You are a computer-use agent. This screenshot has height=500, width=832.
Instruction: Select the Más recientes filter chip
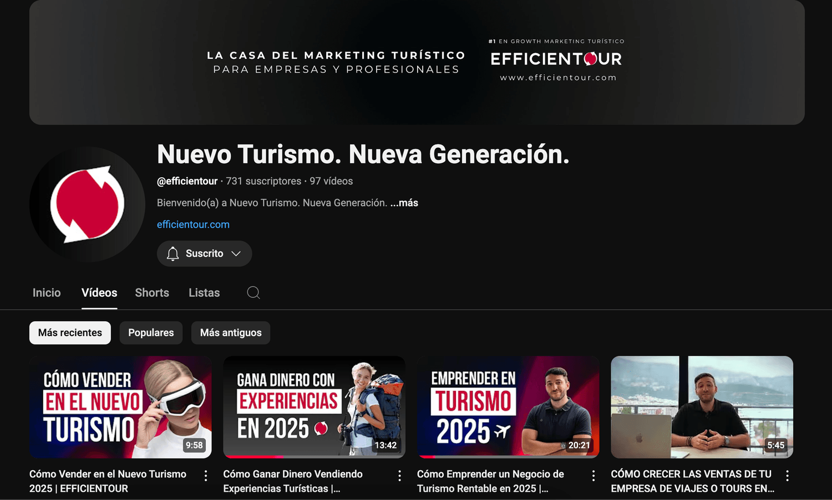tap(70, 333)
